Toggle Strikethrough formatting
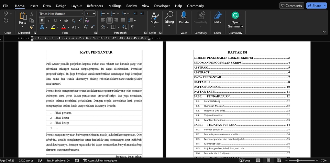The image size is (330, 163). [x=66, y=20]
